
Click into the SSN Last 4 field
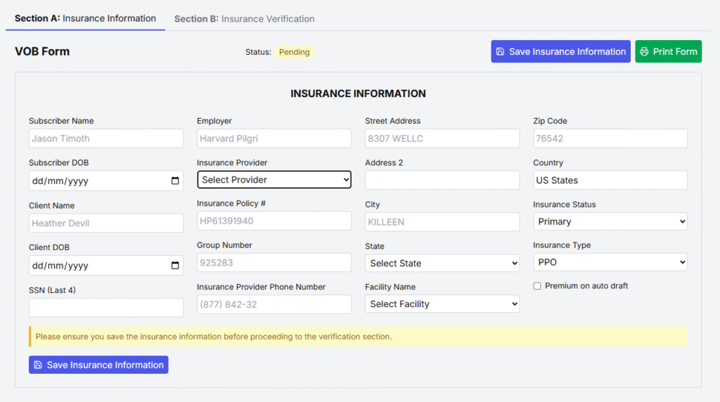tap(105, 308)
